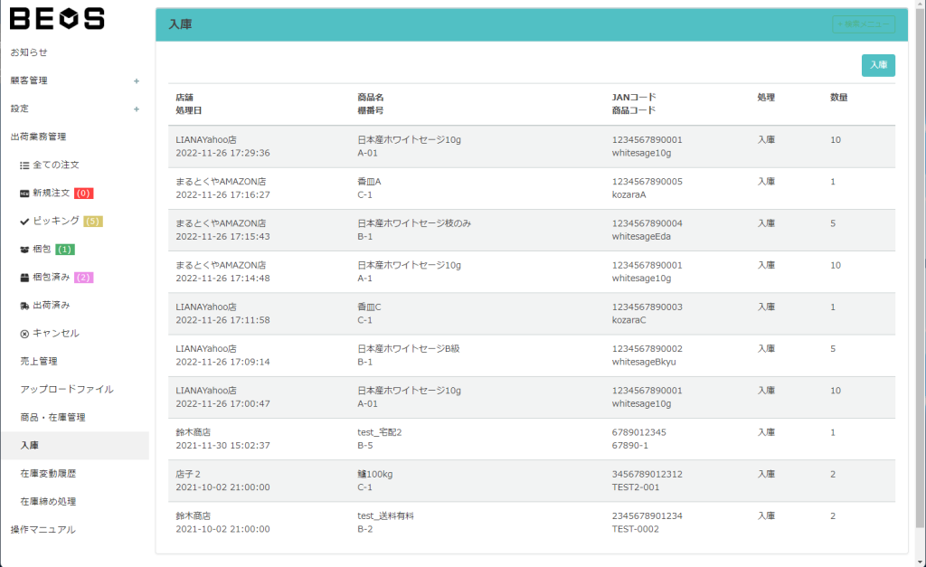Viewport: 926px width, 567px height.
Task: Open お知らせ in the sidebar
Action: pyautogui.click(x=29, y=52)
